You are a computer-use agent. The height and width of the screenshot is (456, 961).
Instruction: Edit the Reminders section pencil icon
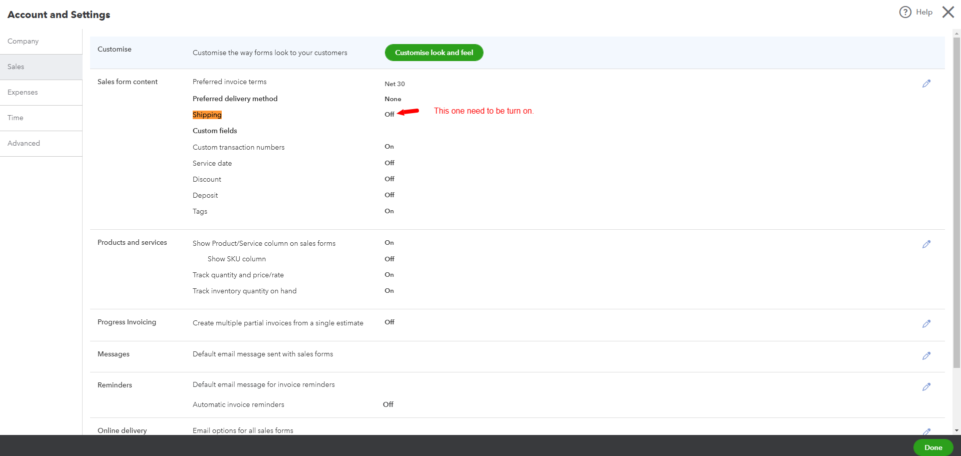926,387
